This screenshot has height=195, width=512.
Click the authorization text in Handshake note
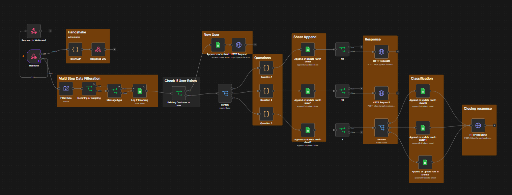pyautogui.click(x=74, y=37)
